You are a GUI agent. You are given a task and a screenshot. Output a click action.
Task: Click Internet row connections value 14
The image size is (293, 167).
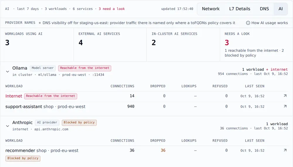pos(132,96)
